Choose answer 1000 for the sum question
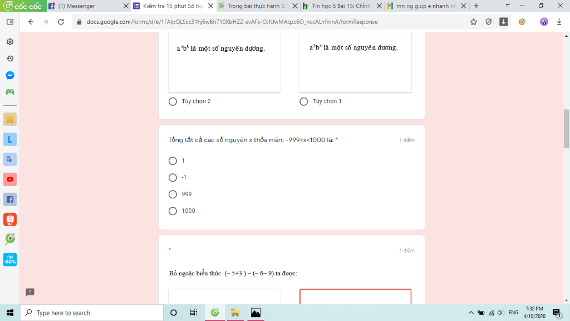Screen dimensions: 570x321 pyautogui.click(x=173, y=211)
